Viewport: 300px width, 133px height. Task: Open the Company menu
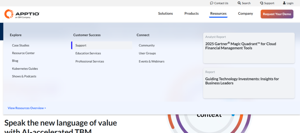coord(246,13)
